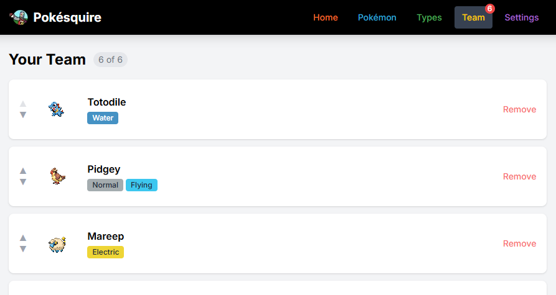
Task: Click Totodile's Water type badge
Action: [x=103, y=118]
